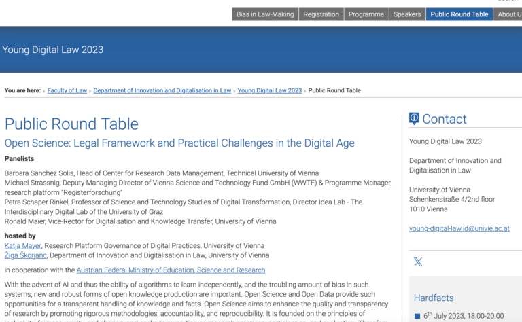Click the 6th July 2023 date entry
The image size is (522, 322).
click(464, 316)
